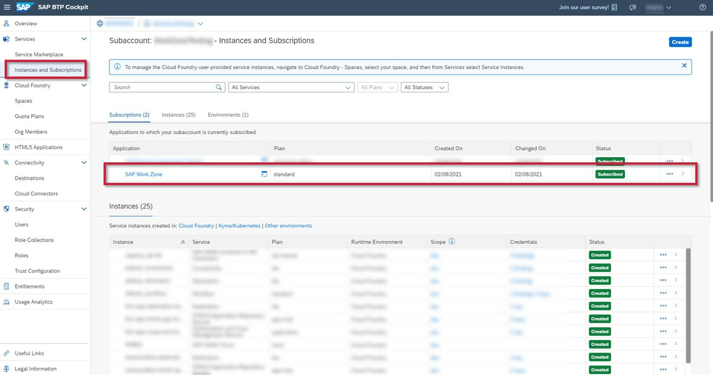
Task: Switch to the Environments (1) tab
Action: click(x=228, y=115)
